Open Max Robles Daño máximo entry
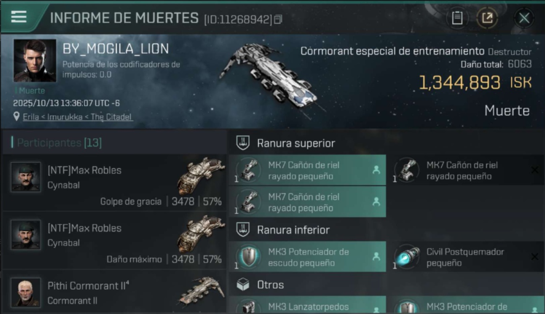 pyautogui.click(x=114, y=240)
